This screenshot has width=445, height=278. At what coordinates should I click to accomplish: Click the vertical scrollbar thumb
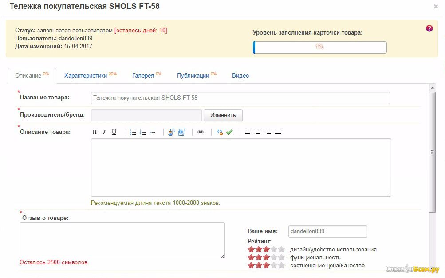click(x=432, y=152)
